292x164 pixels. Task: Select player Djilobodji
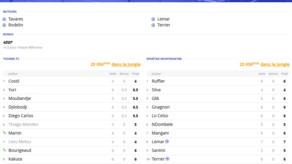[x=18, y=107]
